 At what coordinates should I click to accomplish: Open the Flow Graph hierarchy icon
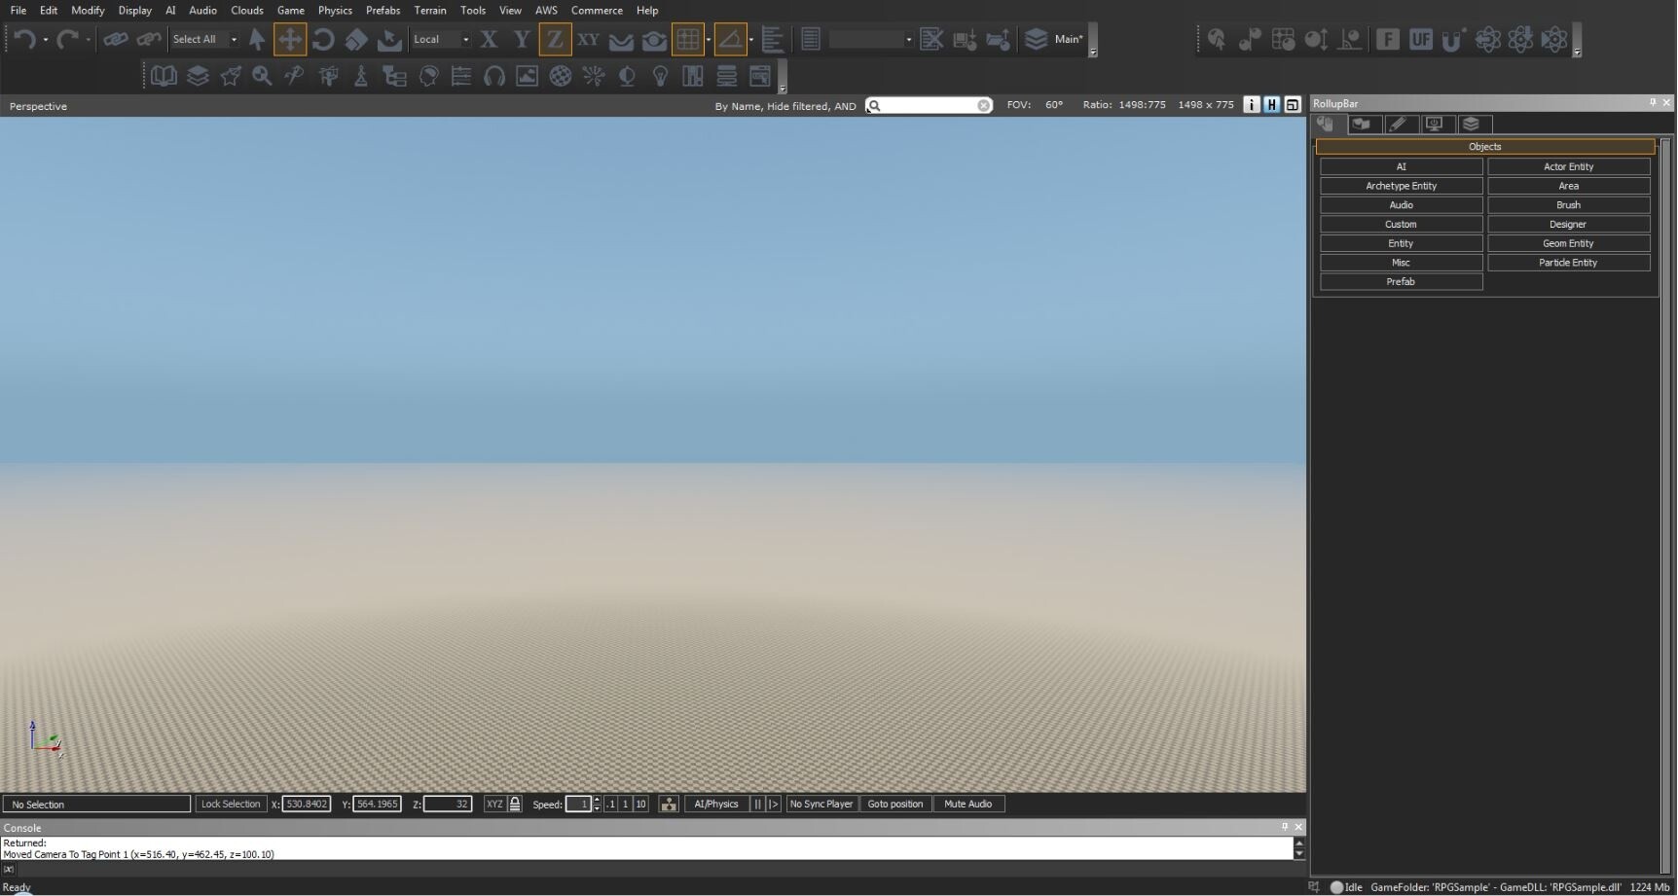point(394,76)
